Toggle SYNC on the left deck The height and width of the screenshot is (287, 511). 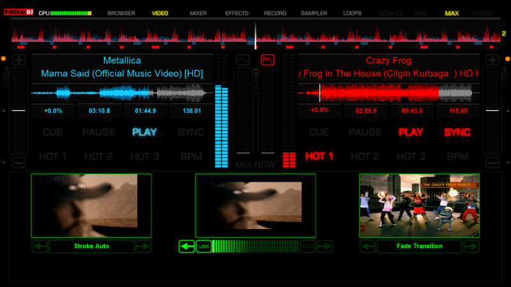pos(191,132)
